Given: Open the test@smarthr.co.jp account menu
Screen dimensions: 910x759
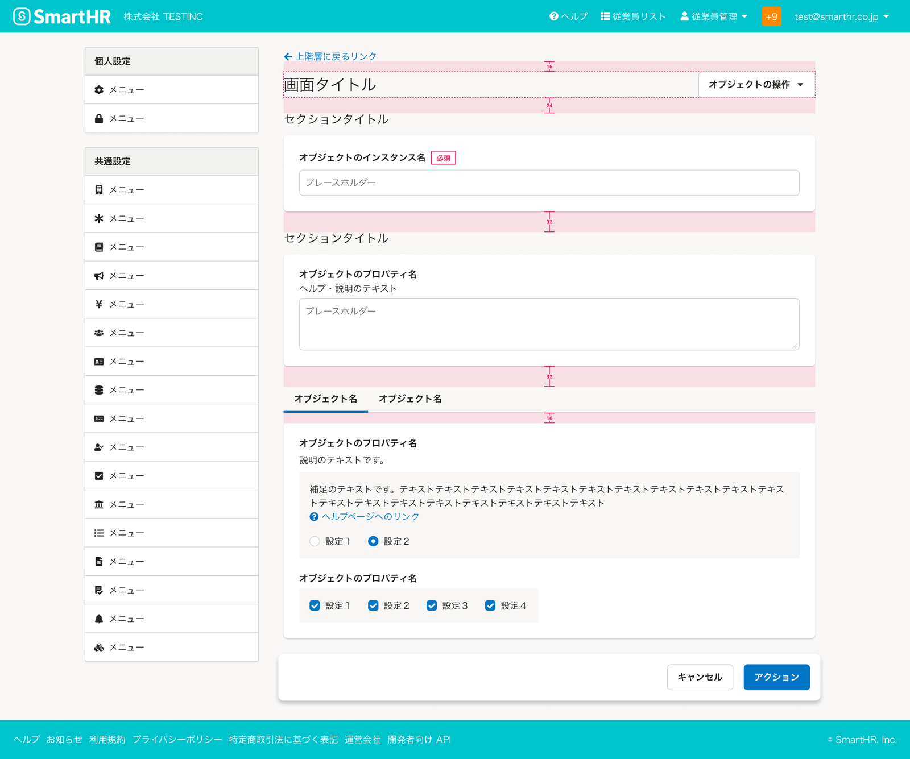Looking at the screenshot, I should click(841, 16).
